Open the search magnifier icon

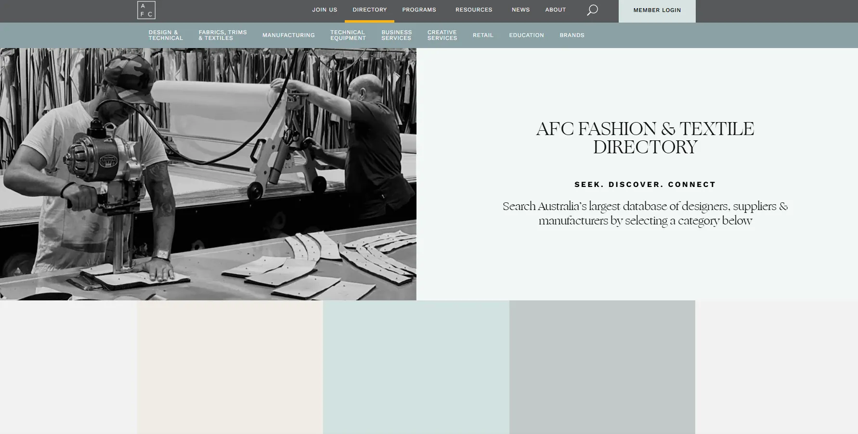coord(592,10)
